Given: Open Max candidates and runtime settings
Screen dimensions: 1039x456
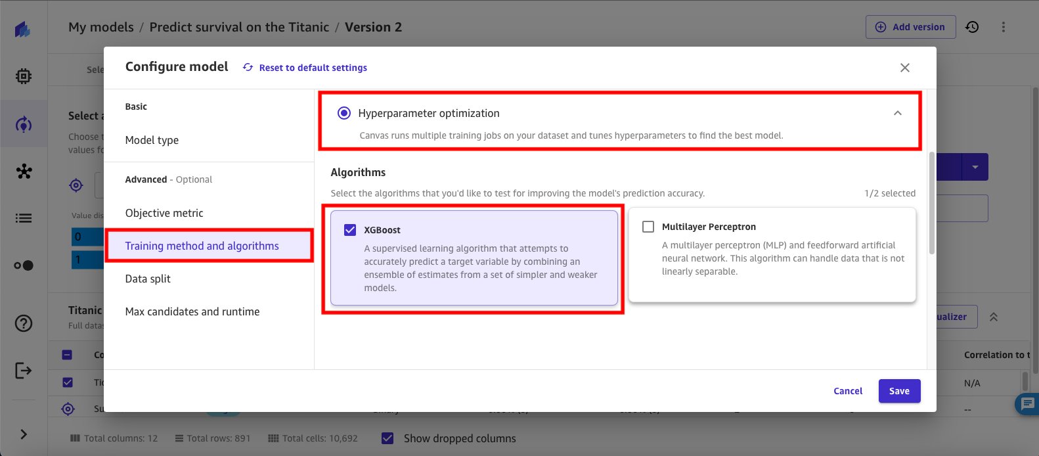Looking at the screenshot, I should tap(192, 311).
